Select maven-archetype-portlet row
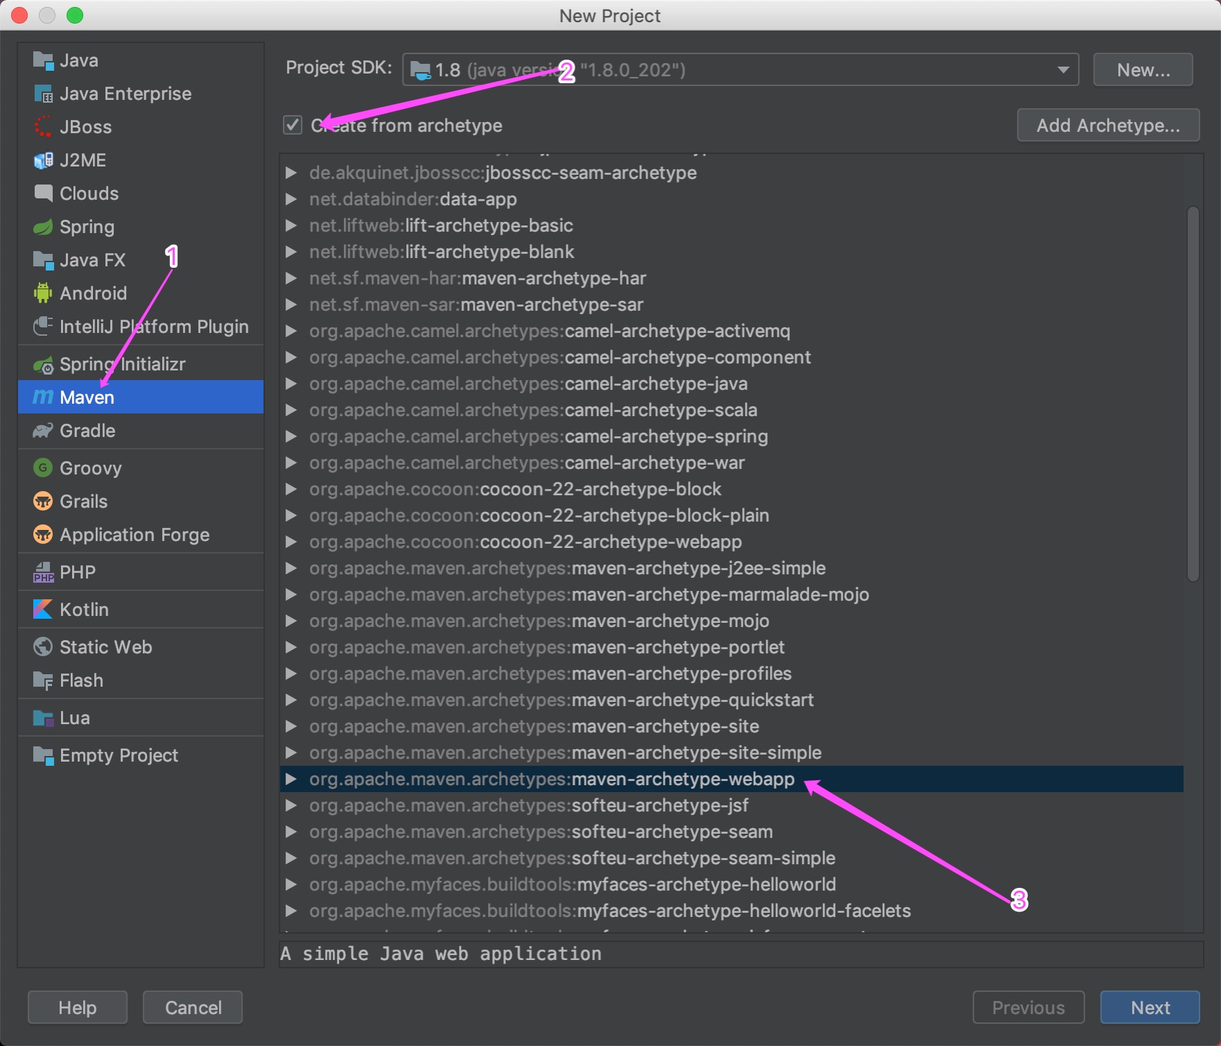 pos(731,647)
